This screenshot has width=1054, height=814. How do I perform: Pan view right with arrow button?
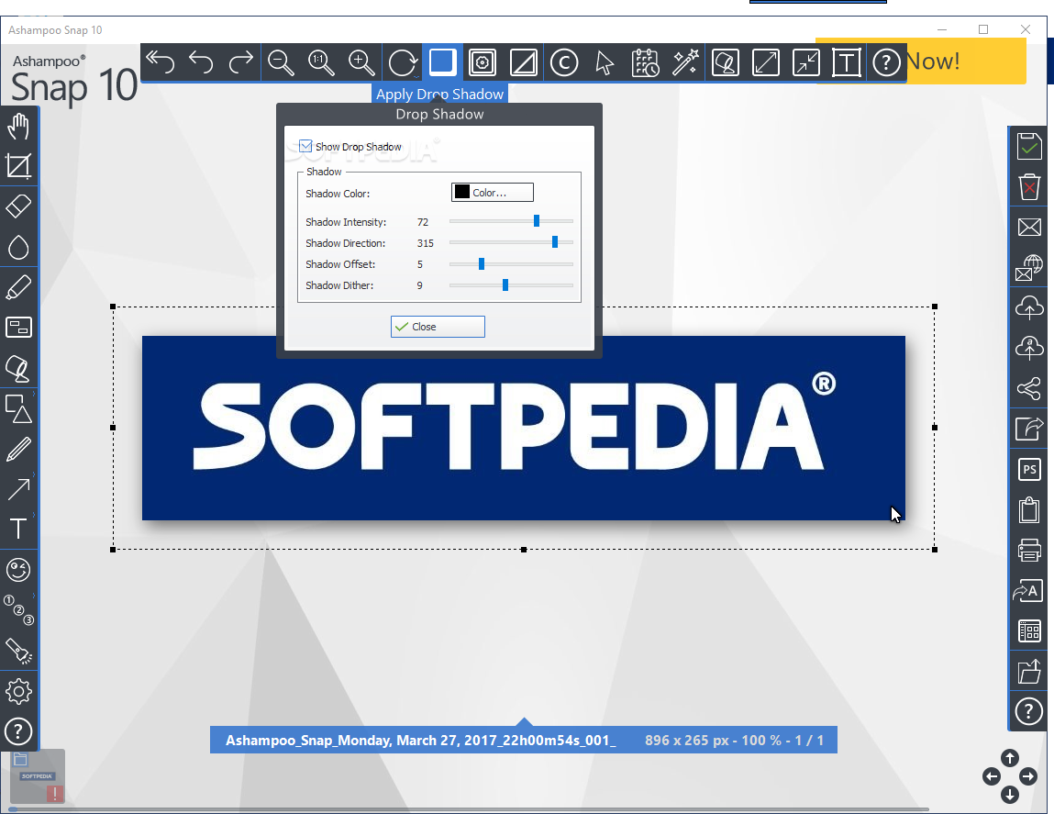[1027, 777]
